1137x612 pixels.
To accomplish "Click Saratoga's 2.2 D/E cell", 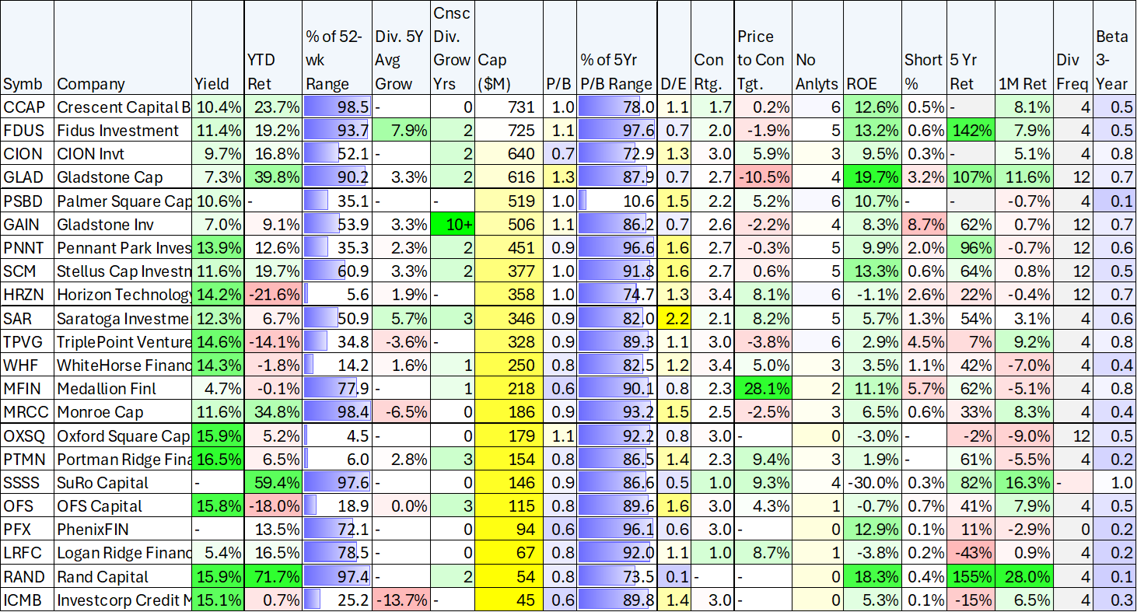I will (673, 318).
